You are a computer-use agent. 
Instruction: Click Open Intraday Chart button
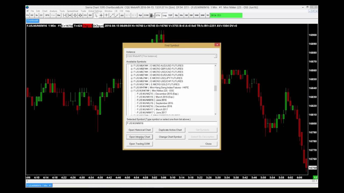(x=139, y=137)
